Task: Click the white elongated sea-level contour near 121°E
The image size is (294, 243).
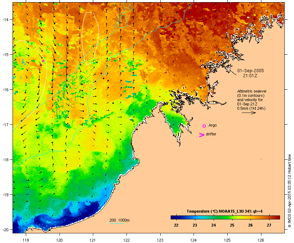Action: click(x=90, y=38)
